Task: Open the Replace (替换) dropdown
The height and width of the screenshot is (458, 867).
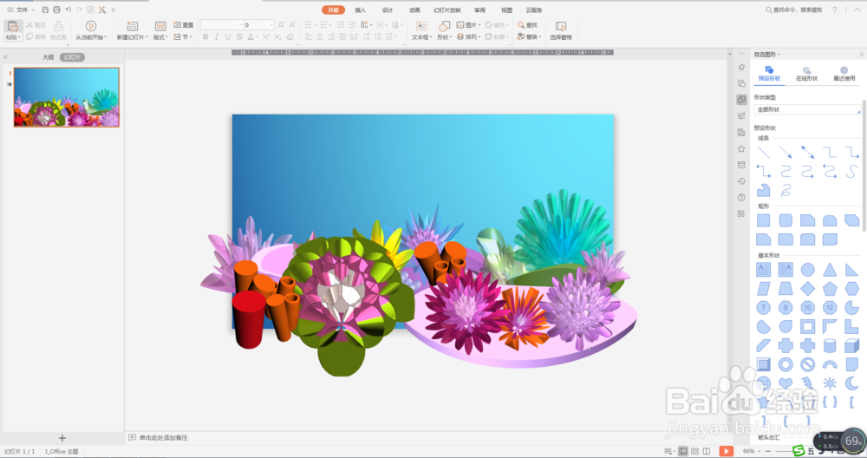Action: tap(529, 37)
